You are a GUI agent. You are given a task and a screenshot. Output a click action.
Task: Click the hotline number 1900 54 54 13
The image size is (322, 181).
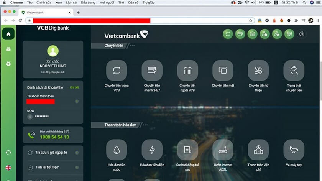coord(54,137)
